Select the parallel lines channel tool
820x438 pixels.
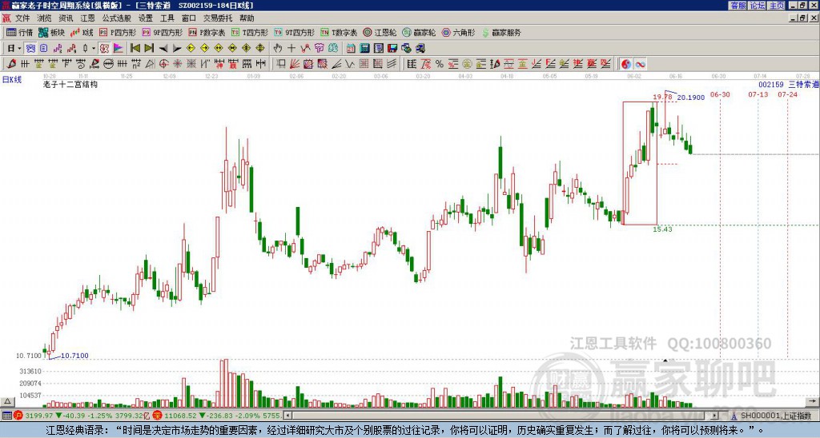coord(391,64)
